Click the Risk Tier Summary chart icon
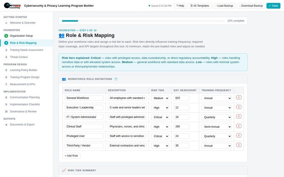Image resolution: width=284 pixels, height=177 pixels. 64,170
